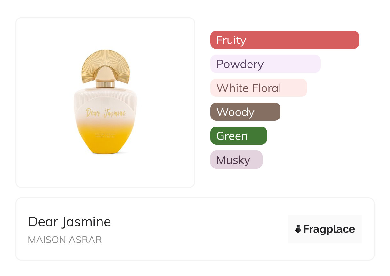Screen dimensions: 390x276
Task: Click the gold collar on the bottle neck
Action: click(x=106, y=85)
